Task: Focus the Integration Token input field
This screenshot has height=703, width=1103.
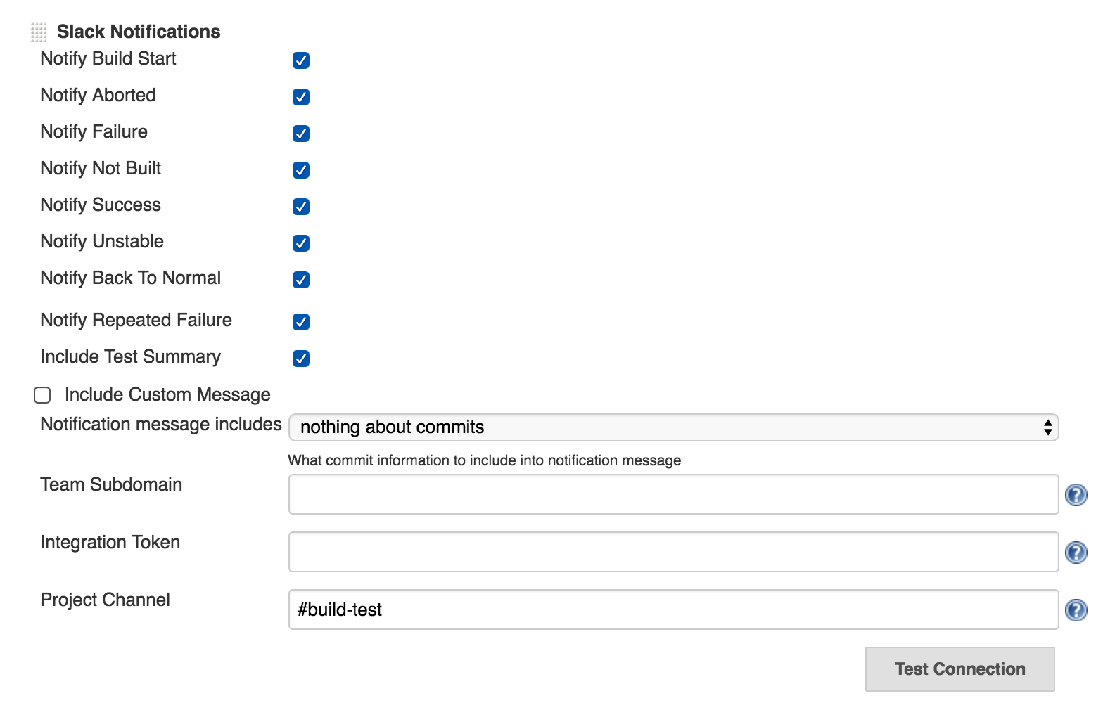Action: point(674,552)
